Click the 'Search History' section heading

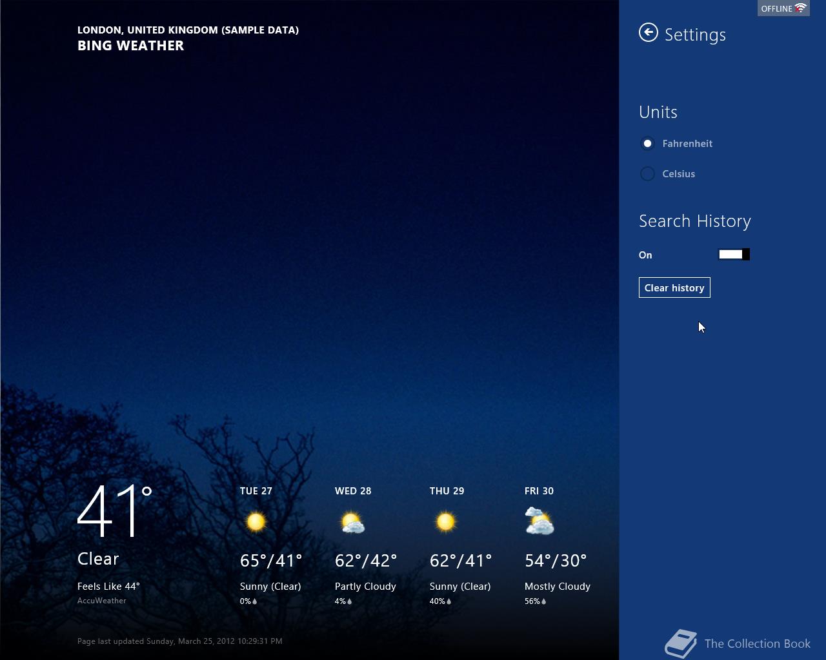pos(695,221)
